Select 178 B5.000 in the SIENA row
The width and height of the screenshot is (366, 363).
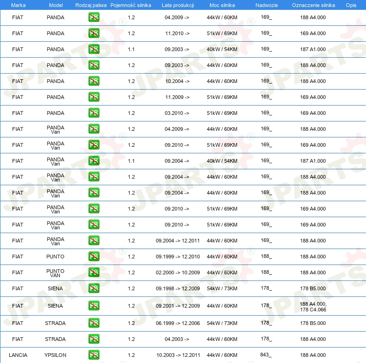(313, 288)
